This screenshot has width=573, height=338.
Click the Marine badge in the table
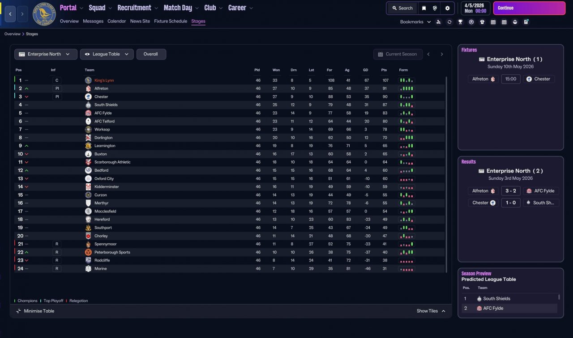pos(88,269)
